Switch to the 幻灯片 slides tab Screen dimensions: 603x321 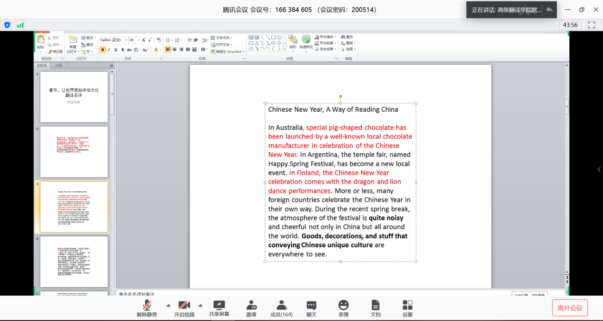pyautogui.click(x=43, y=66)
